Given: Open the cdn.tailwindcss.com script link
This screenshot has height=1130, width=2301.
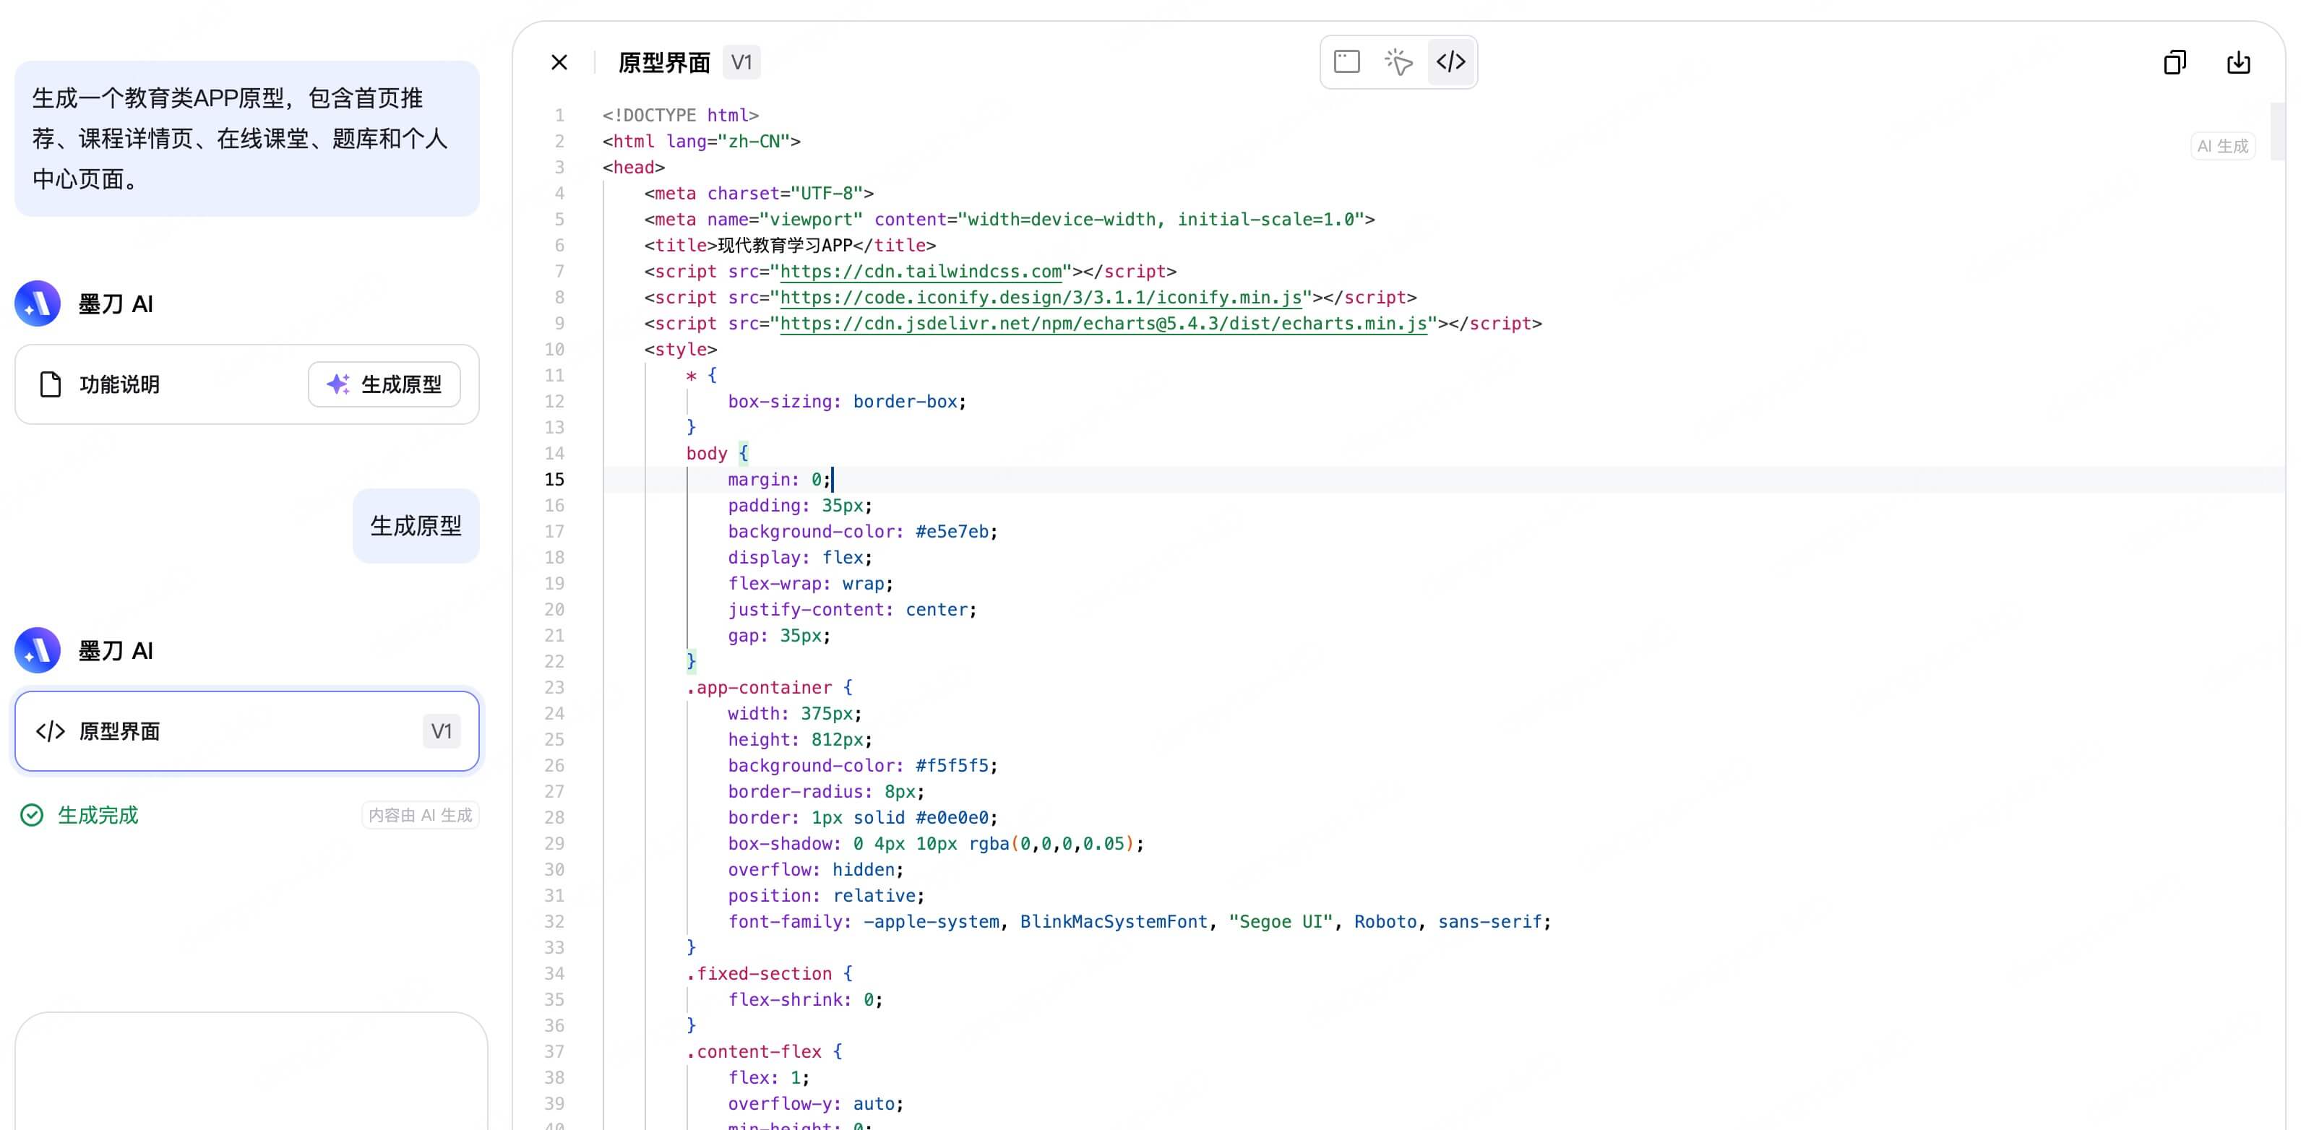Looking at the screenshot, I should (x=921, y=272).
